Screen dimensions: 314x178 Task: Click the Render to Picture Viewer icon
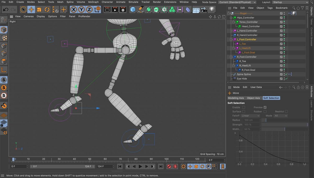[115, 9]
